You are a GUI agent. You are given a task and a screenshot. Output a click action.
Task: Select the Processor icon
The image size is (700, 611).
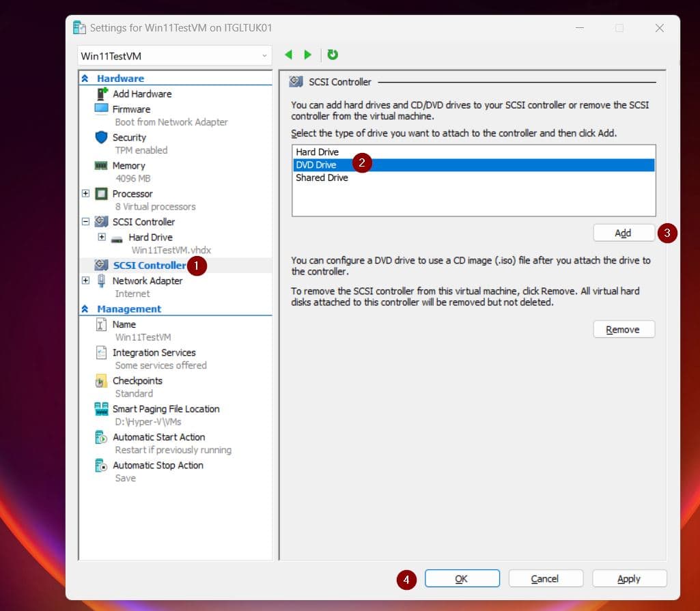[x=100, y=193]
